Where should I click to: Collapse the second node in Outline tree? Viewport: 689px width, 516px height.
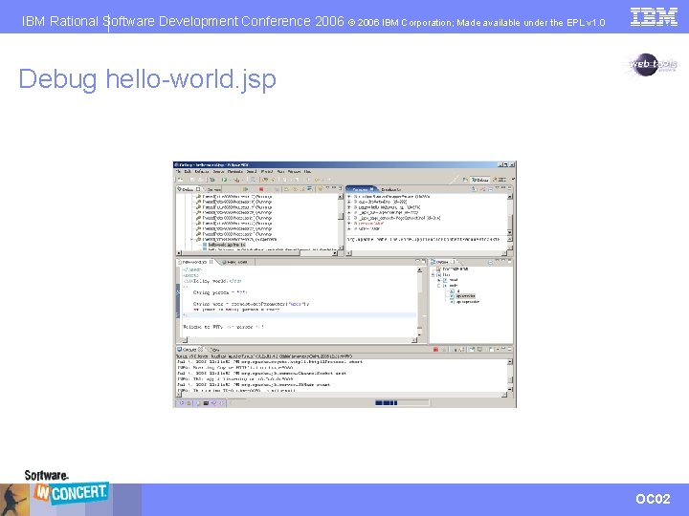click(433, 274)
